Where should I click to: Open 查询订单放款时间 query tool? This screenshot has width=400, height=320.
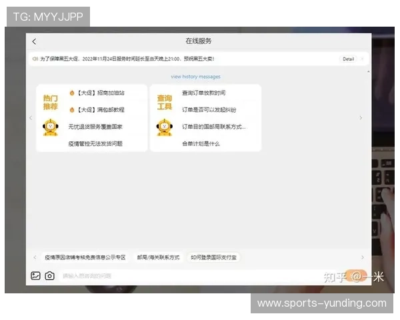203,93
